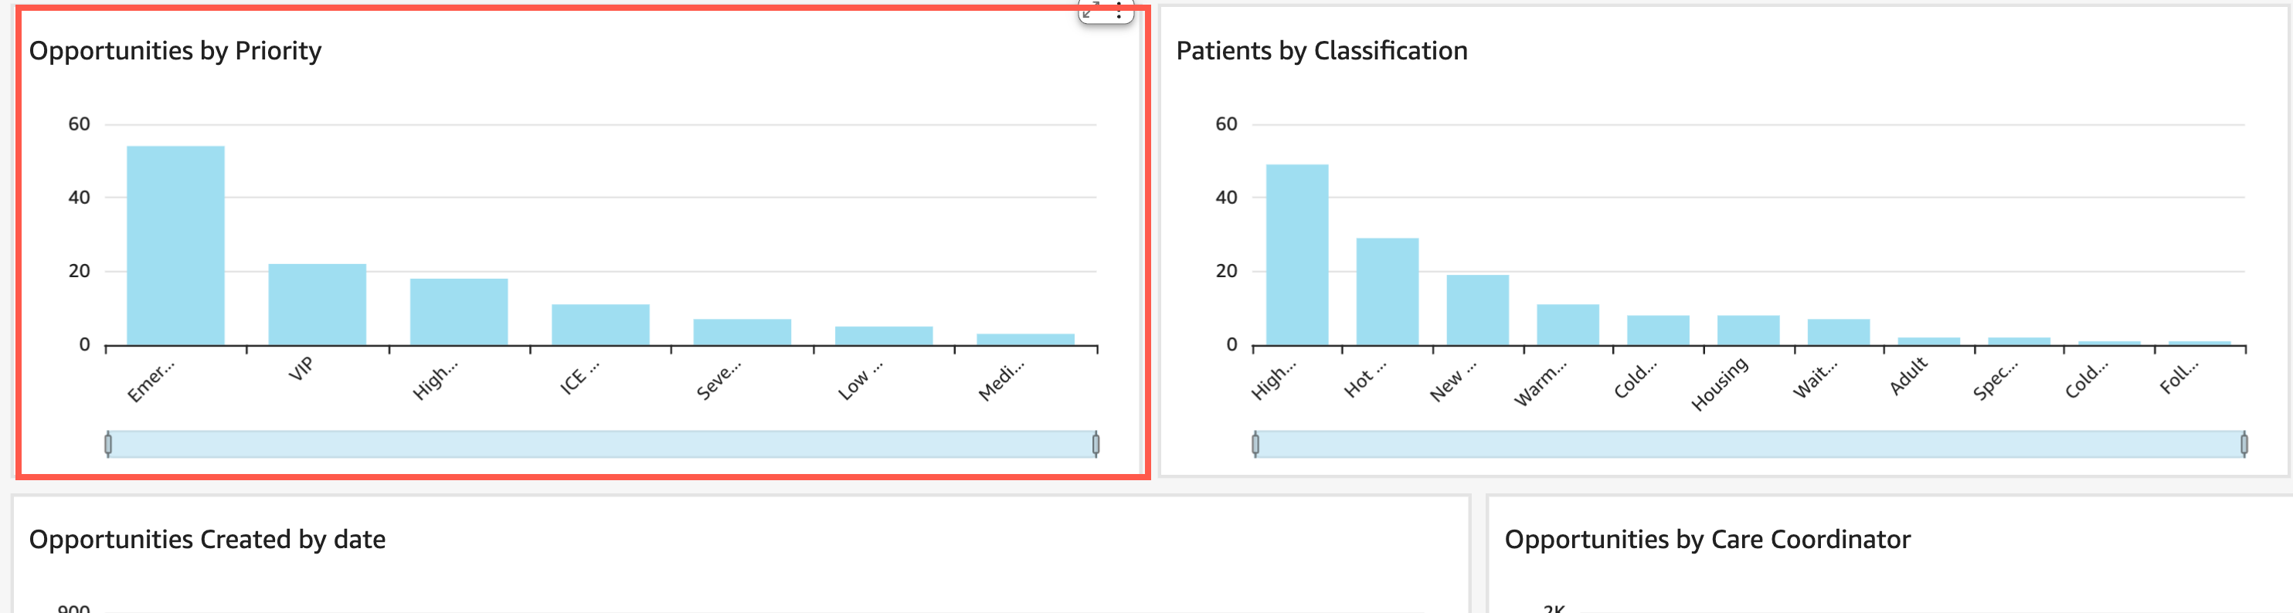The width and height of the screenshot is (2293, 613).
Task: Click right handle of Classification chart slider
Action: click(2244, 443)
